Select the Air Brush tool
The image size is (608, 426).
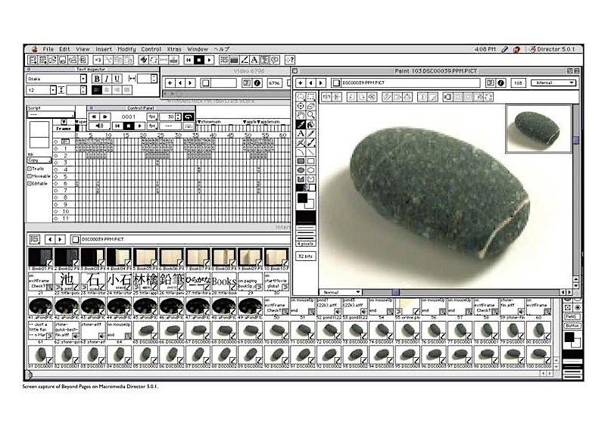301,143
